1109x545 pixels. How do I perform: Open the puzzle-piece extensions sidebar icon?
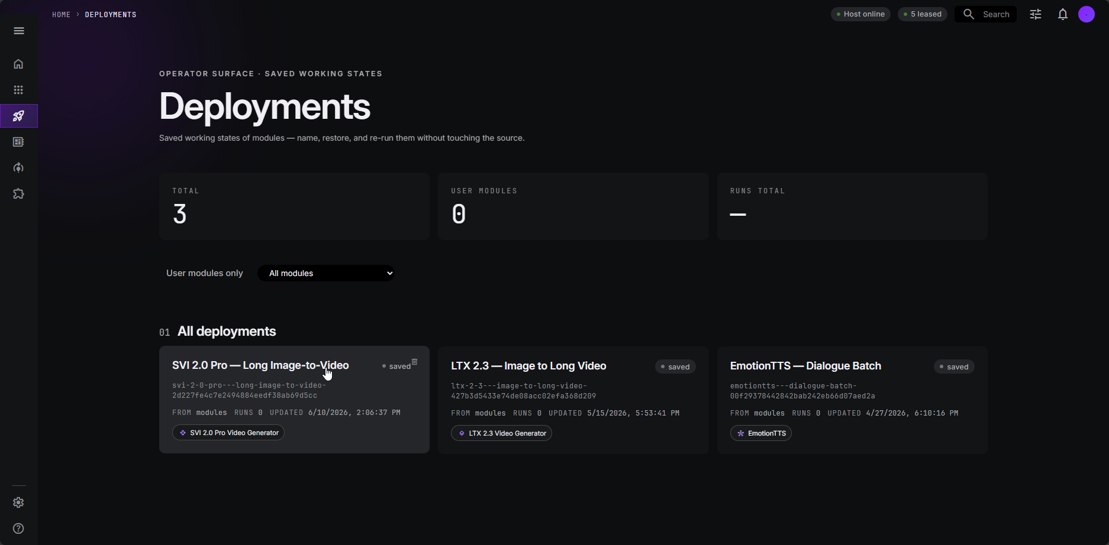pos(18,194)
